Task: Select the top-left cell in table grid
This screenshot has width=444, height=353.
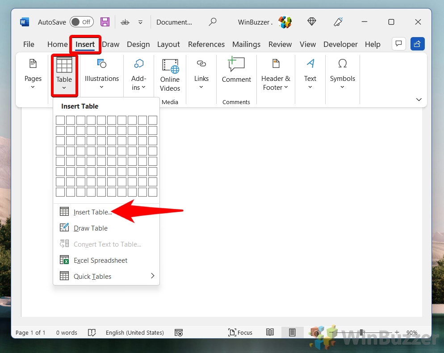Action: 60,120
